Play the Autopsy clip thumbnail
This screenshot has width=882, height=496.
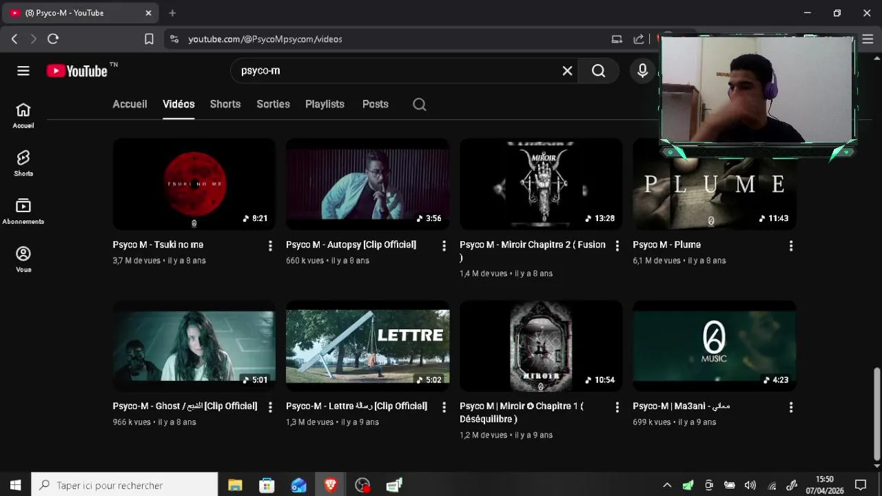click(367, 184)
